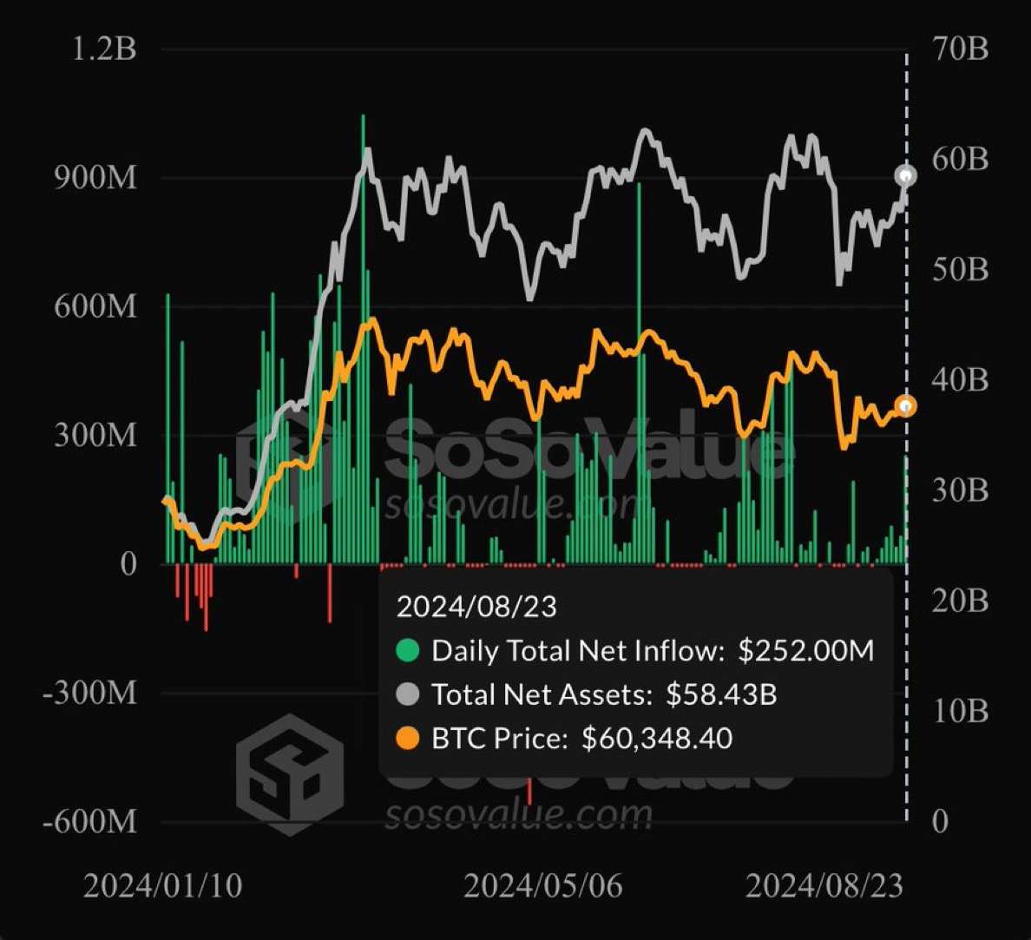The width and height of the screenshot is (1031, 940).
Task: Click the 2024/01/10 x-axis date label
Action: click(162, 886)
